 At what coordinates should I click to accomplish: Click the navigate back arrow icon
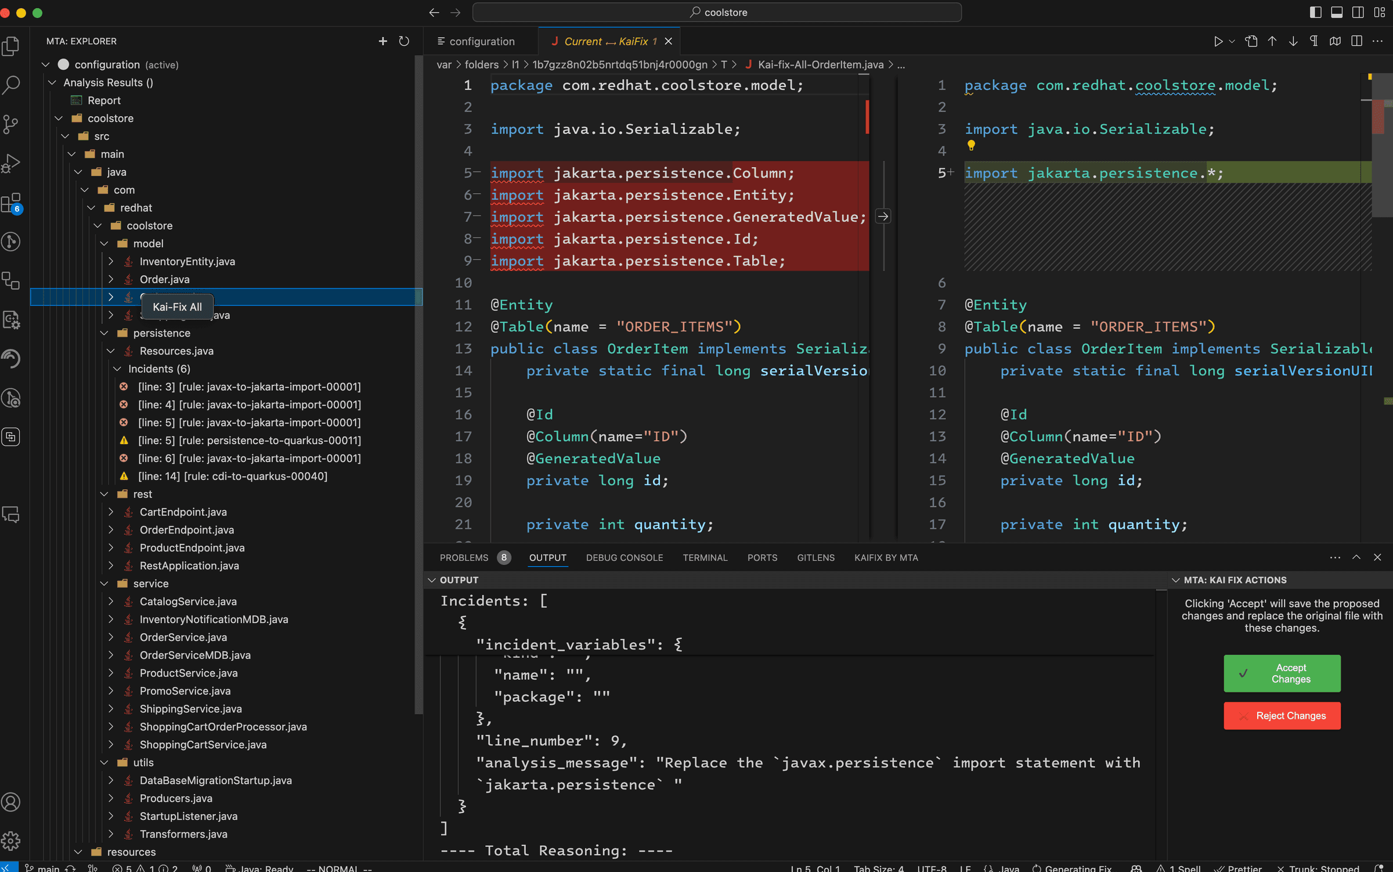pos(433,12)
